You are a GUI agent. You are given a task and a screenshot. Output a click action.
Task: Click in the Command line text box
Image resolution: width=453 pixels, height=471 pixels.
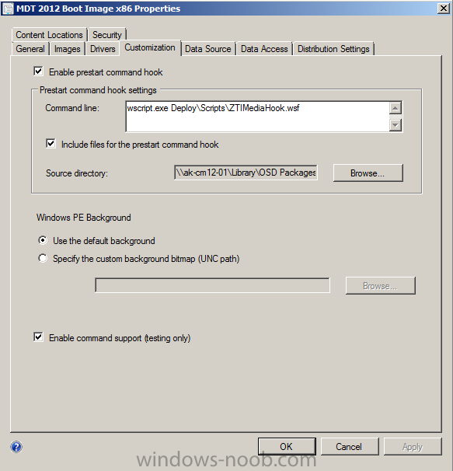[x=258, y=117]
